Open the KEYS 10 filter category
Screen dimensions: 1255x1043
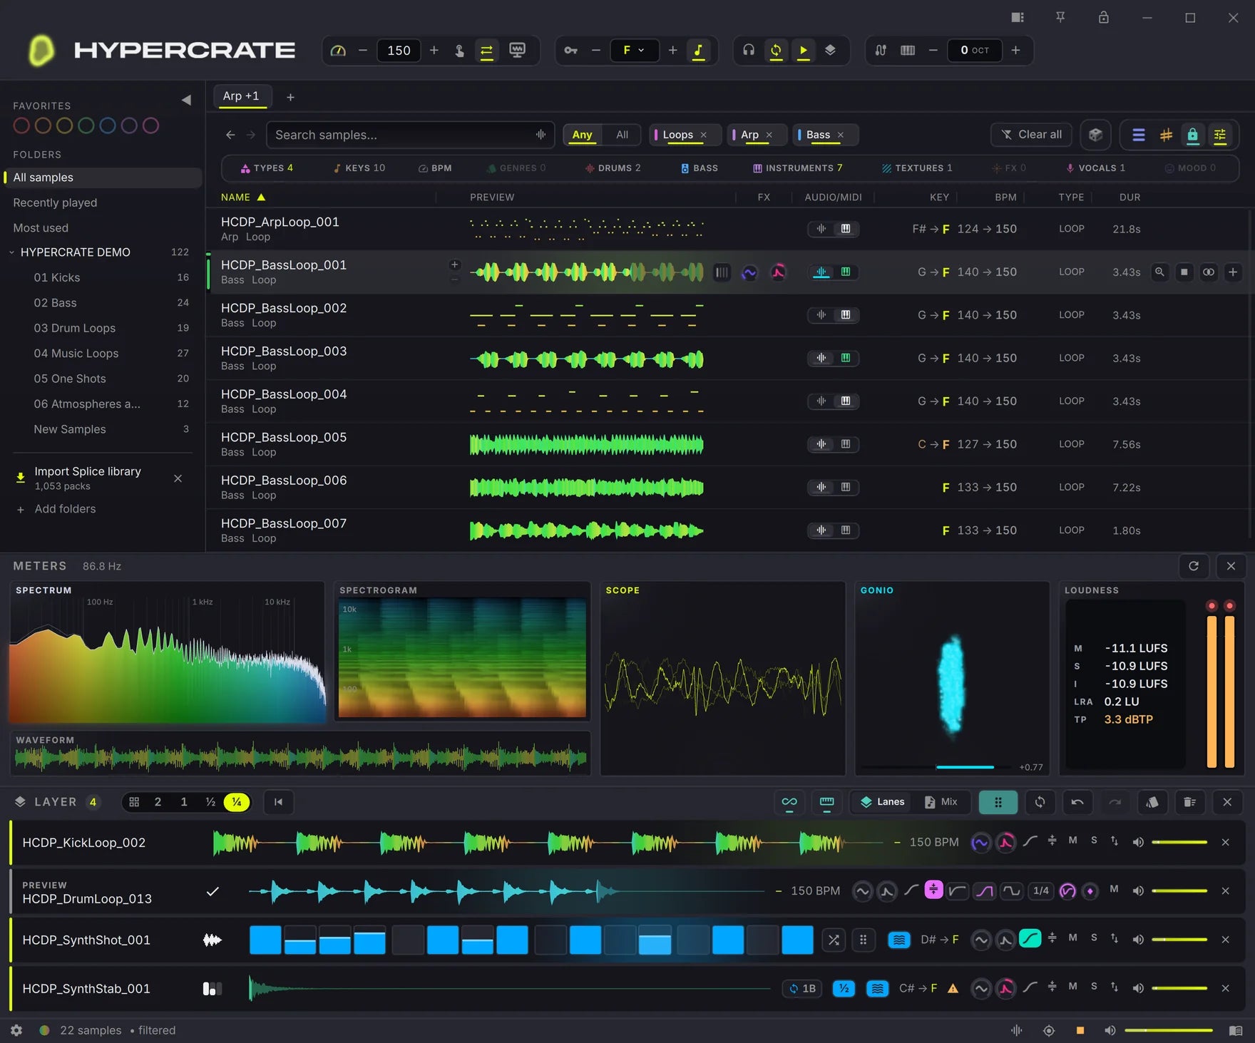coord(359,168)
